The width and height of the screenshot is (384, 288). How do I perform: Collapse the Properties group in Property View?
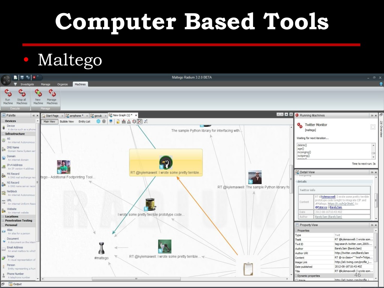click(296, 231)
